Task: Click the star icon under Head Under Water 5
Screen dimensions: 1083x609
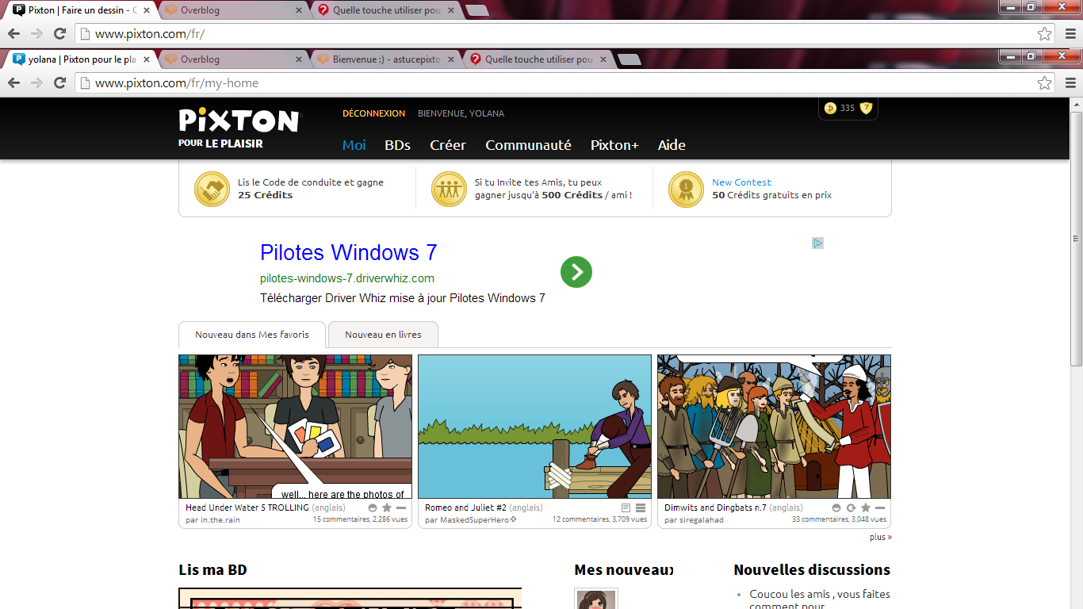Action: point(387,507)
